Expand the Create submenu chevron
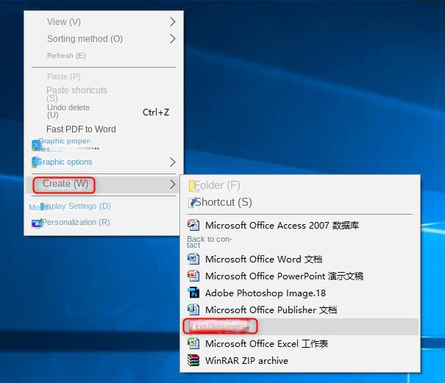This screenshot has height=383, width=445. [172, 184]
